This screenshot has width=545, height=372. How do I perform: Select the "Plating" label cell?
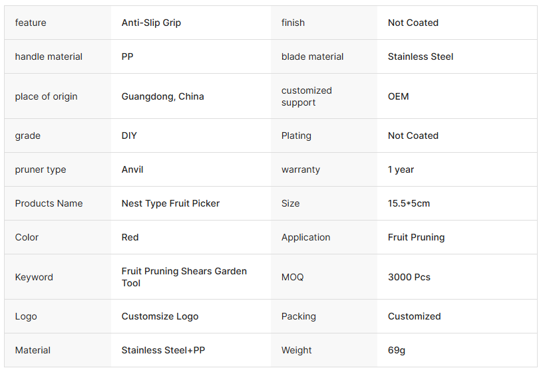coord(296,136)
